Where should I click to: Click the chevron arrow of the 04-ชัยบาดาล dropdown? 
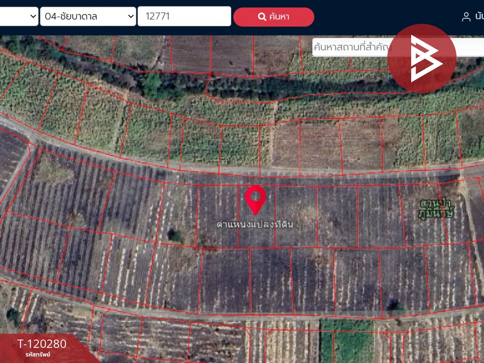[131, 16]
